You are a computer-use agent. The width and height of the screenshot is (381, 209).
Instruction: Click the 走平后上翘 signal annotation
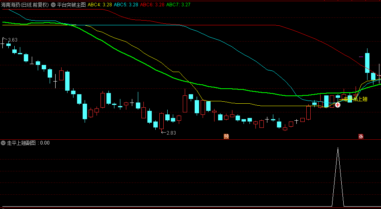tap(355, 99)
